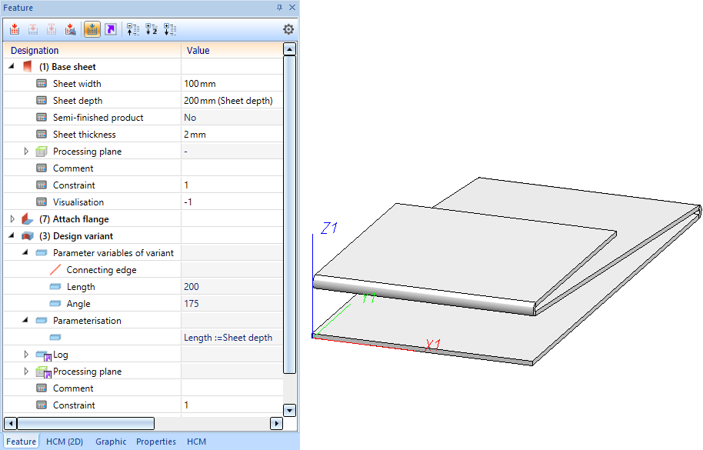Viewport: 703px width, 450px height.
Task: Click the purple arrow toolbar icon
Action: point(111,29)
